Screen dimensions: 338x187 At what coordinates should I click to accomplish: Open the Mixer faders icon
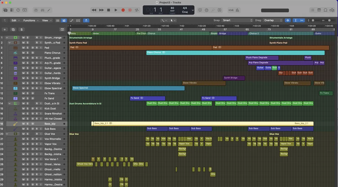click(x=43, y=10)
